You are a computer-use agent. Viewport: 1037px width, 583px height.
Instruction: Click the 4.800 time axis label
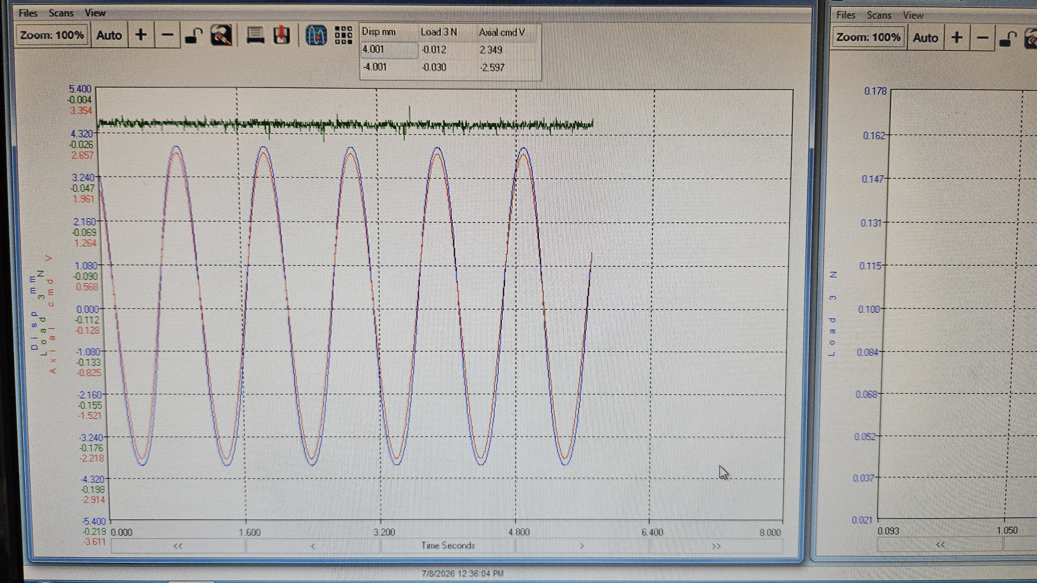coord(519,532)
